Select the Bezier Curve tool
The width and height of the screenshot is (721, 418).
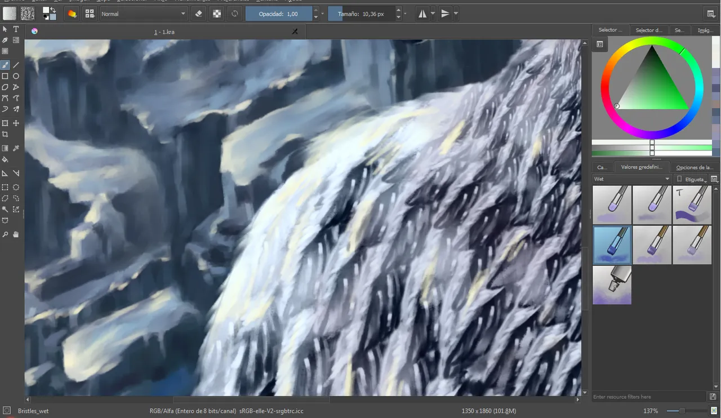pyautogui.click(x=5, y=98)
